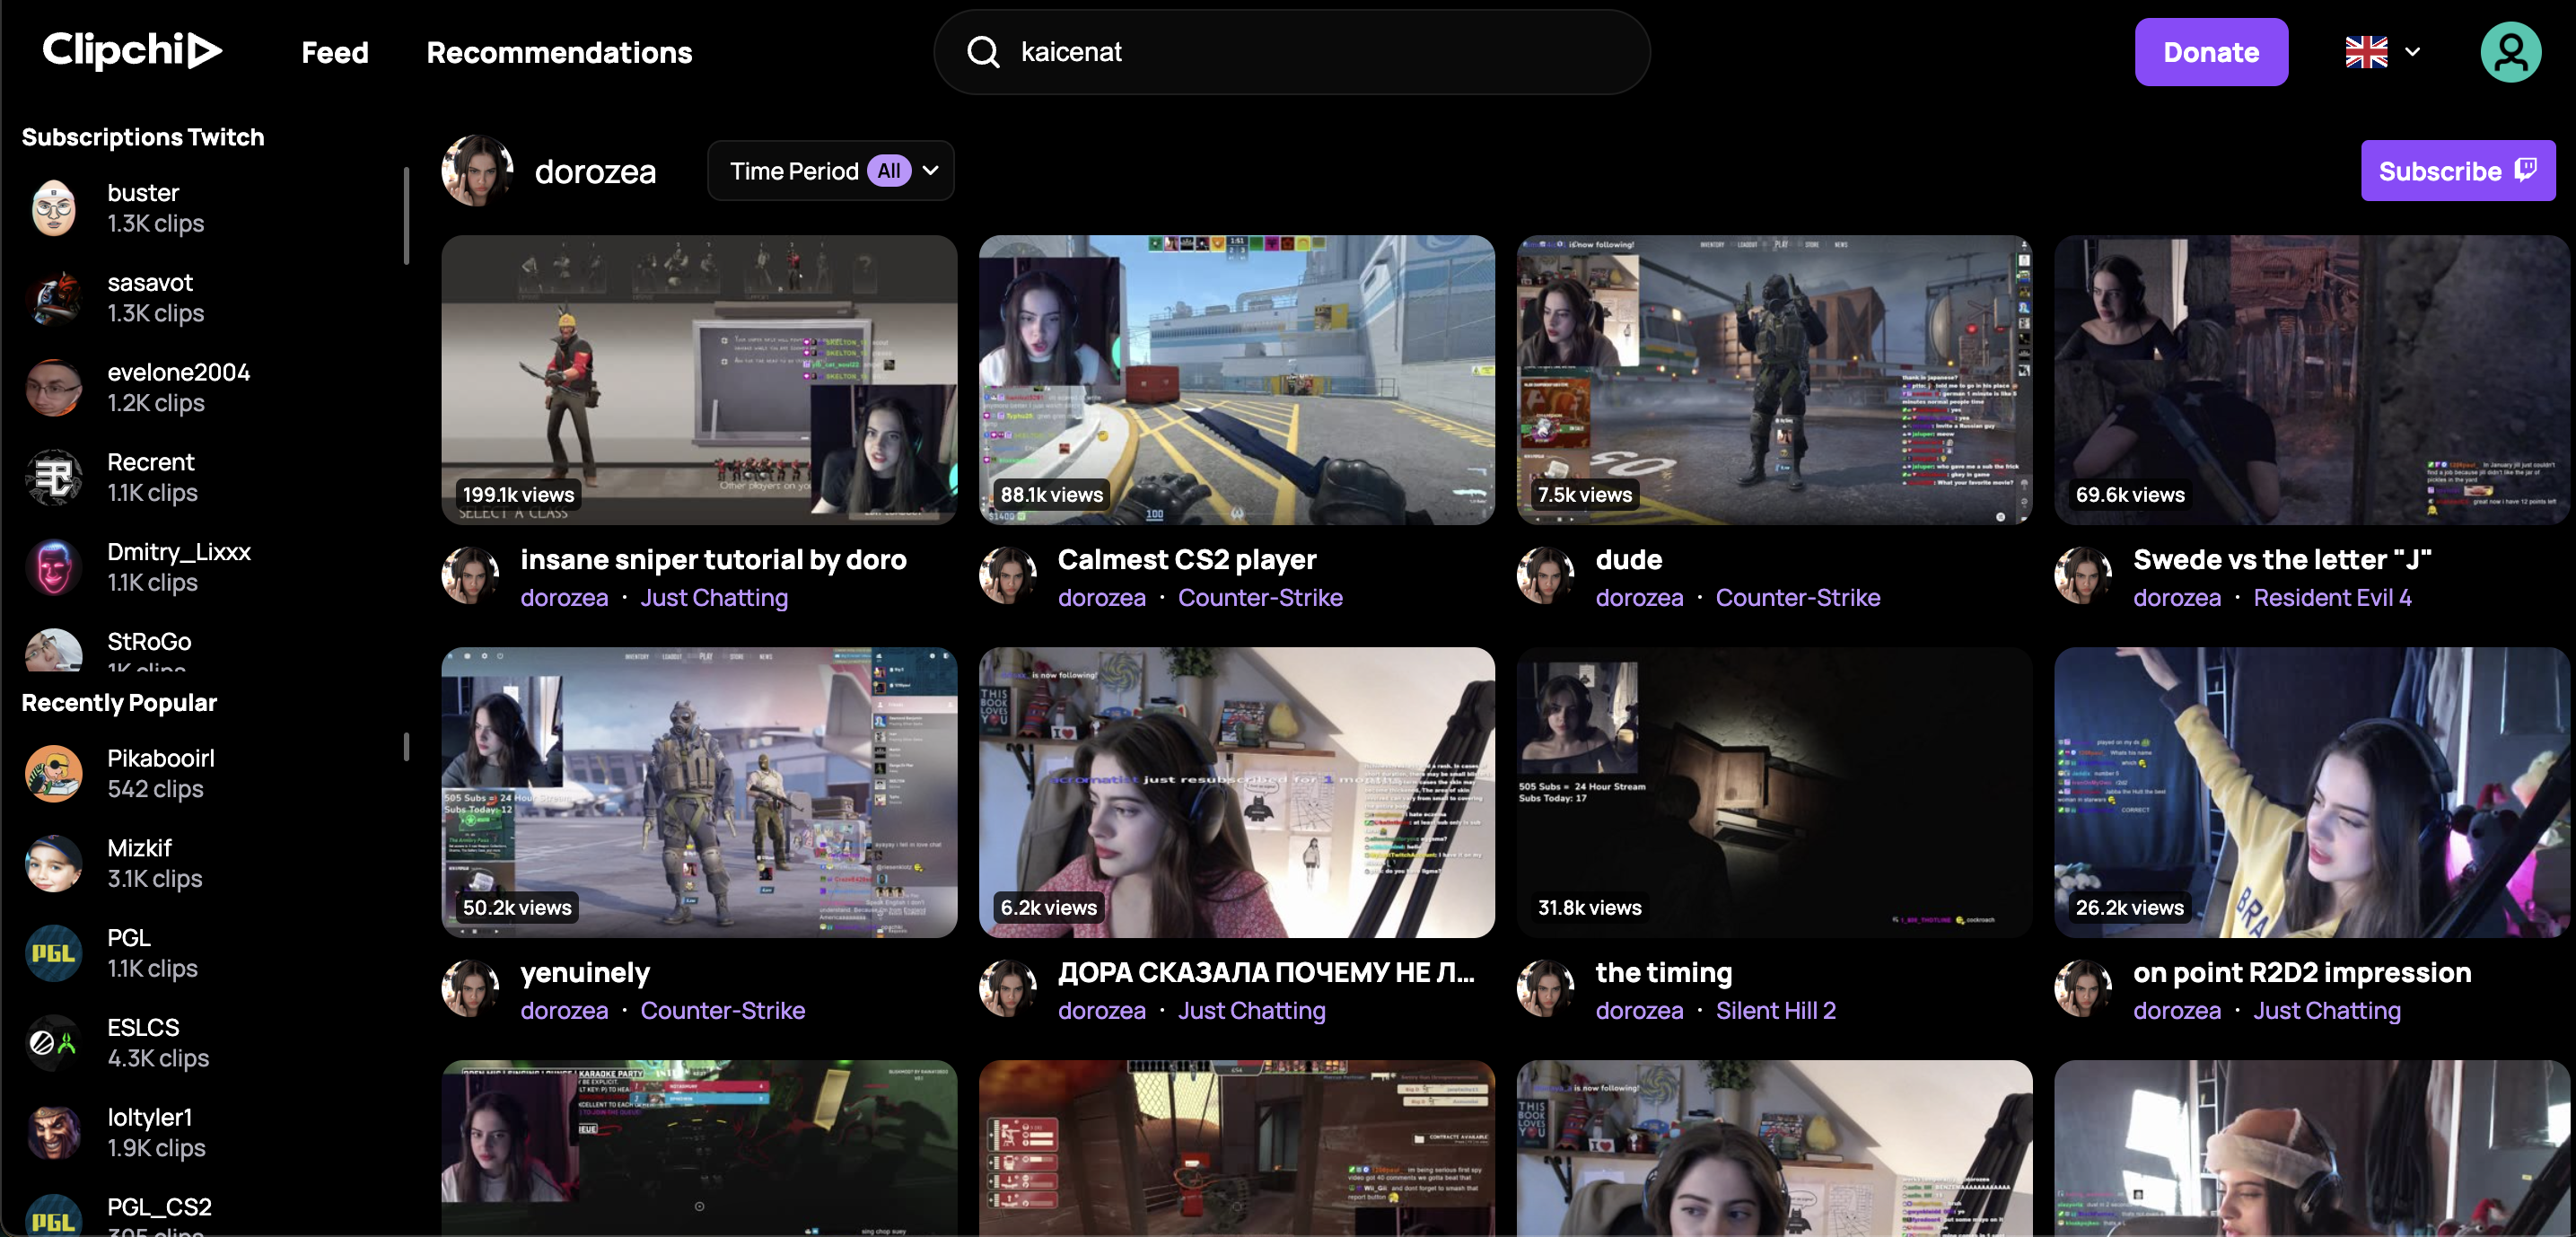Screen dimensions: 2576x1237
Task: Play the 'Swede vs the letter J' thumbnail
Action: point(2312,380)
